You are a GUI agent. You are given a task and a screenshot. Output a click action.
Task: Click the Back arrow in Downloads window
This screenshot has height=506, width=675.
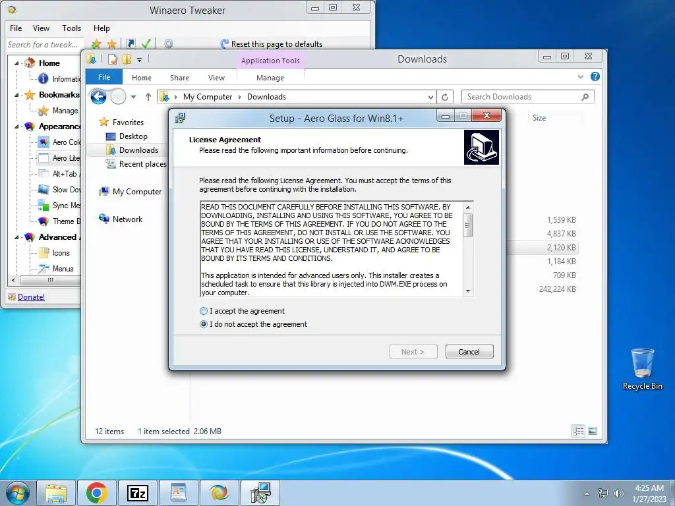tap(98, 97)
